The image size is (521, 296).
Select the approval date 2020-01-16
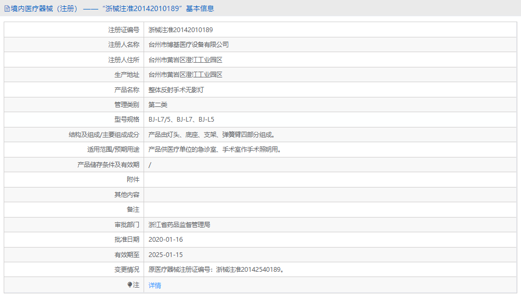pyautogui.click(x=165, y=240)
